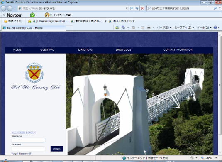Image resolution: width=222 pixels, height=162 pixels.
Task: Open the CUsersshogoDesktop favorite link
Action: pyautogui.click(x=51, y=21)
